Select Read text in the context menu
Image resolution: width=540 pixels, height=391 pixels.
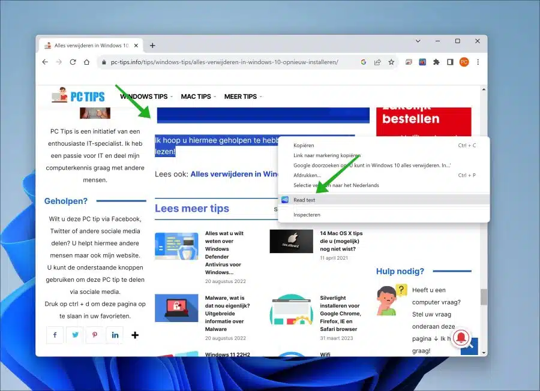383,200
